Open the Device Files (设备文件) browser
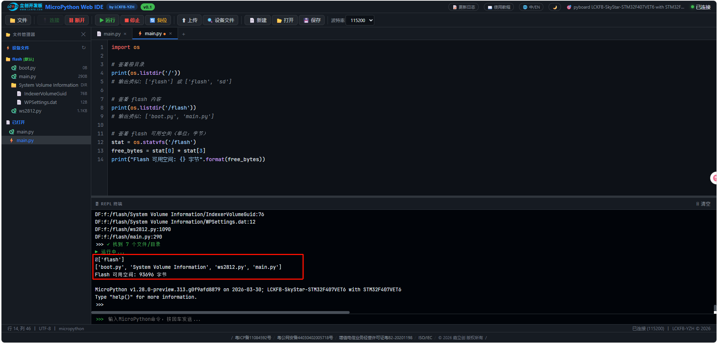 221,20
